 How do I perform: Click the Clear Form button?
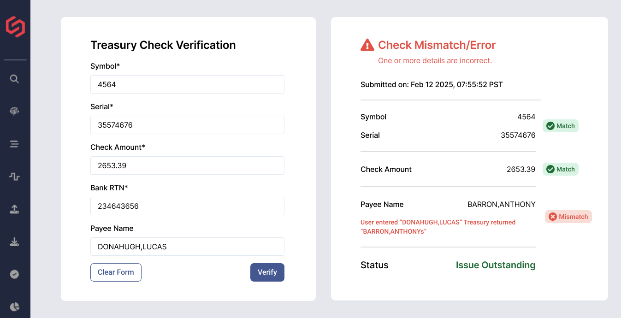click(x=116, y=272)
